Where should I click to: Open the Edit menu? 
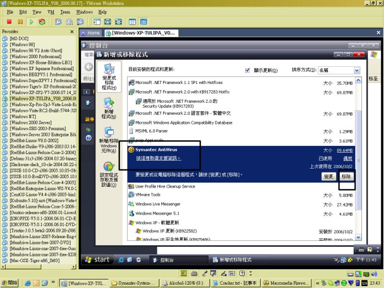[x=23, y=12]
